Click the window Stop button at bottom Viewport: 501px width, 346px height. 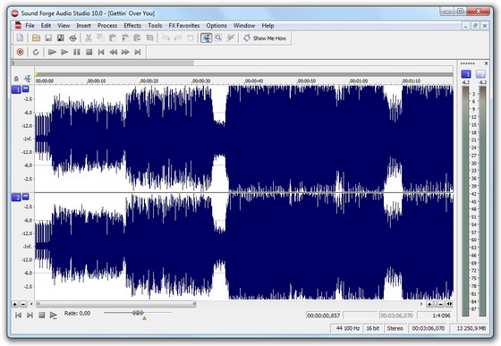pyautogui.click(x=41, y=316)
